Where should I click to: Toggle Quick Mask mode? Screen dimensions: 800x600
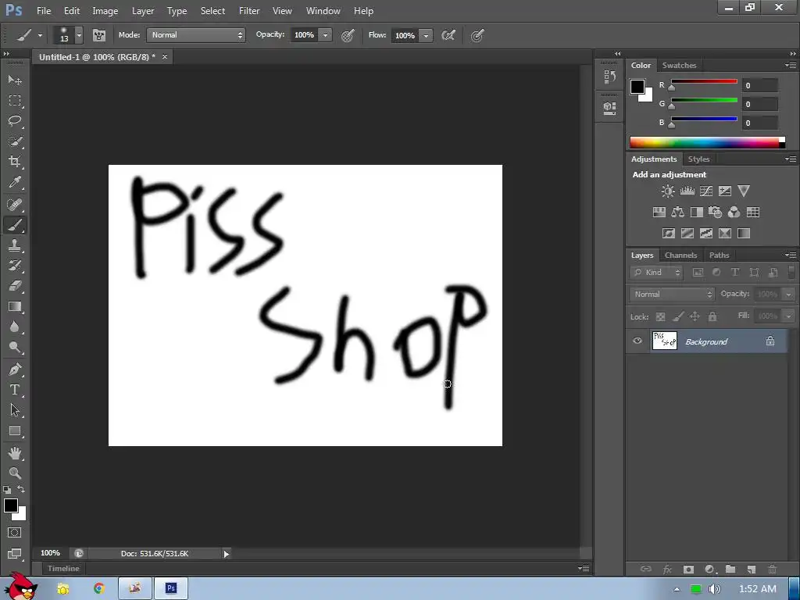(x=15, y=533)
